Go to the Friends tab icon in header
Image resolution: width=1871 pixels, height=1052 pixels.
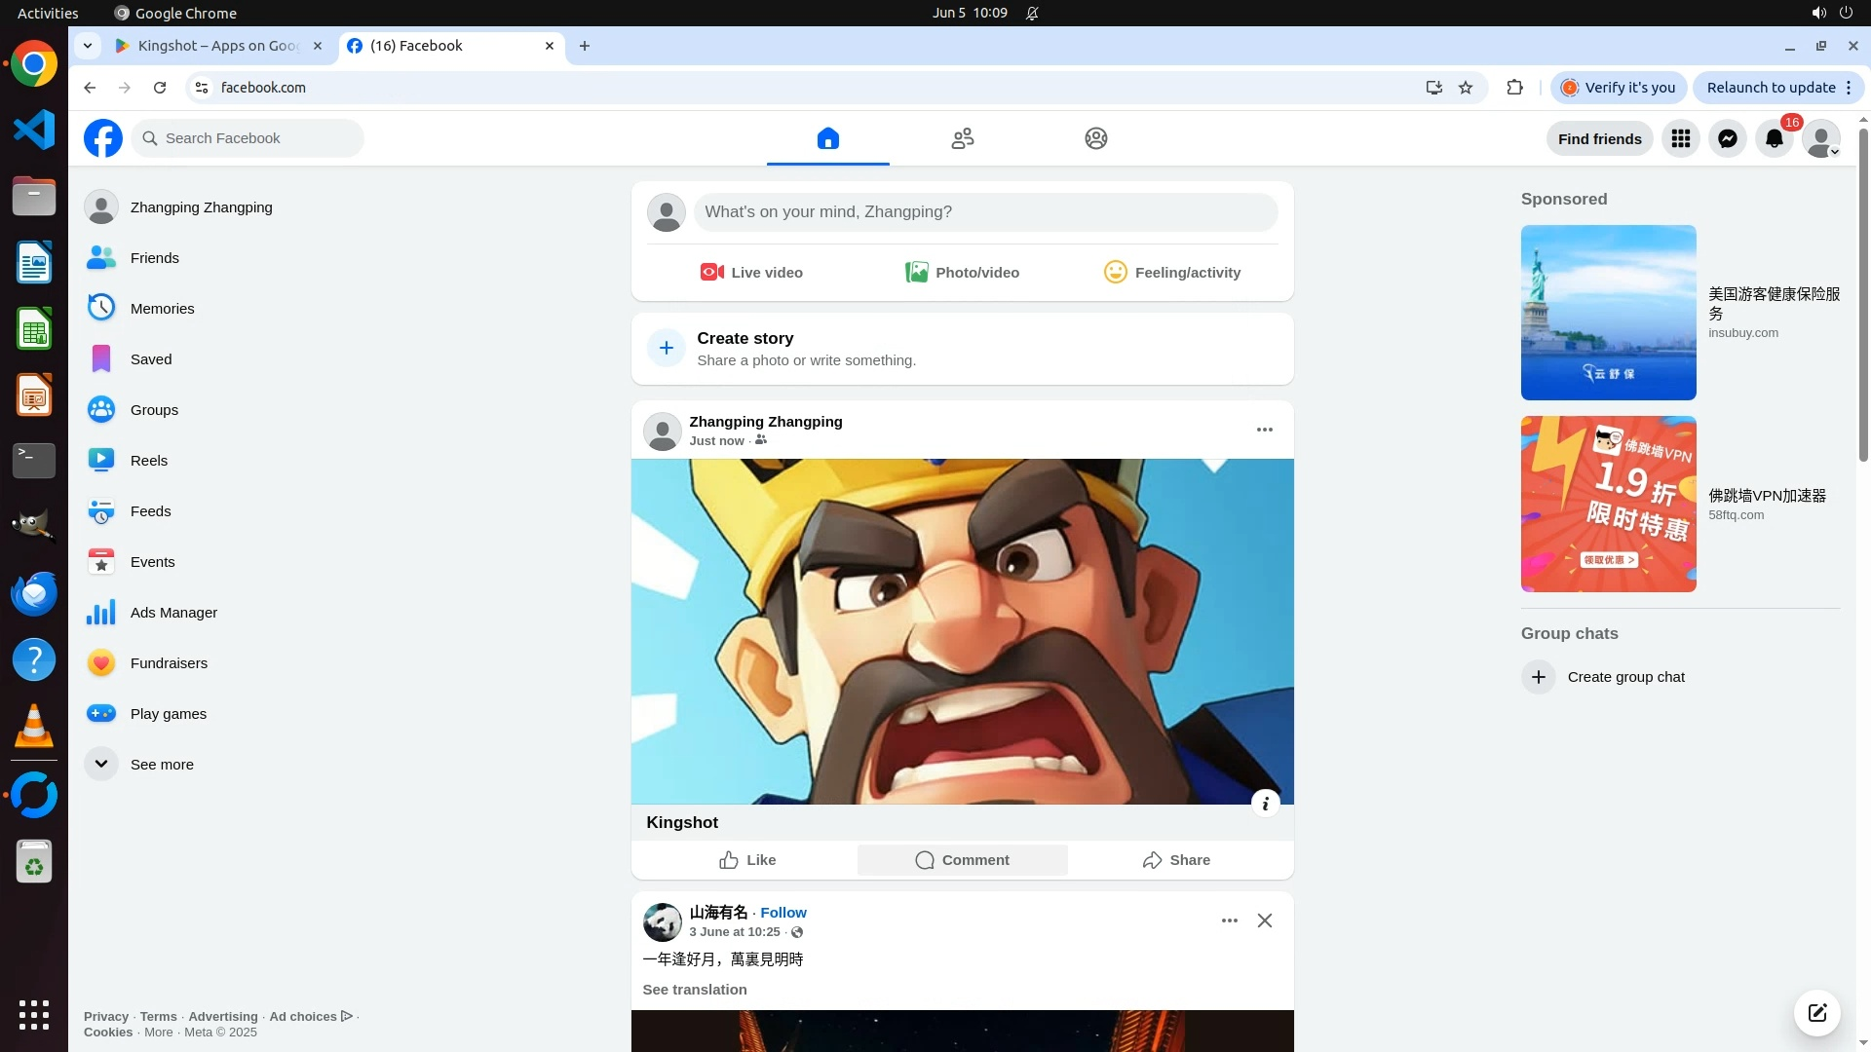(x=962, y=138)
